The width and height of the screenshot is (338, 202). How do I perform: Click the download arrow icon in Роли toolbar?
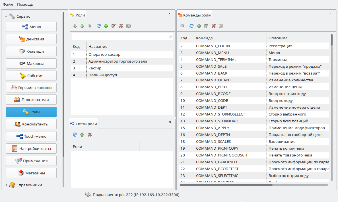click(90, 26)
